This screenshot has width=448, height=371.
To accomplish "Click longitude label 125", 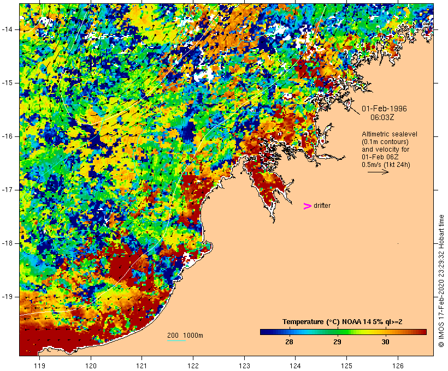I will pyautogui.click(x=346, y=366).
